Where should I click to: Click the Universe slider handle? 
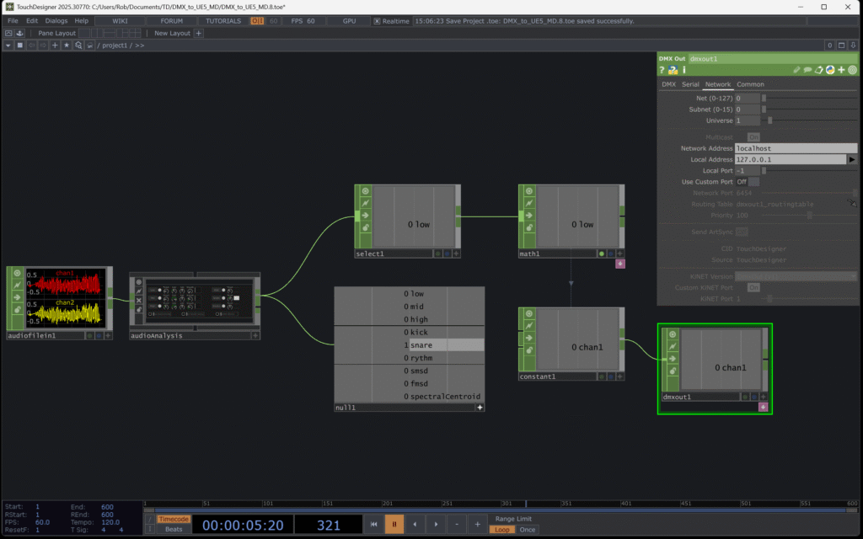click(770, 120)
